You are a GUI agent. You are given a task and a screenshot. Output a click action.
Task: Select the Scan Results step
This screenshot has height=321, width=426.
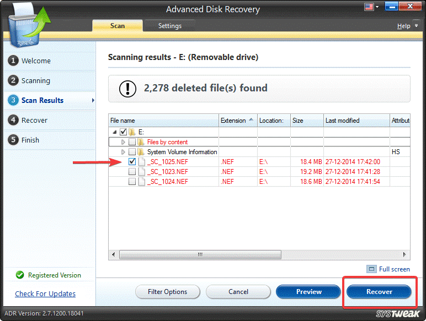(50, 100)
